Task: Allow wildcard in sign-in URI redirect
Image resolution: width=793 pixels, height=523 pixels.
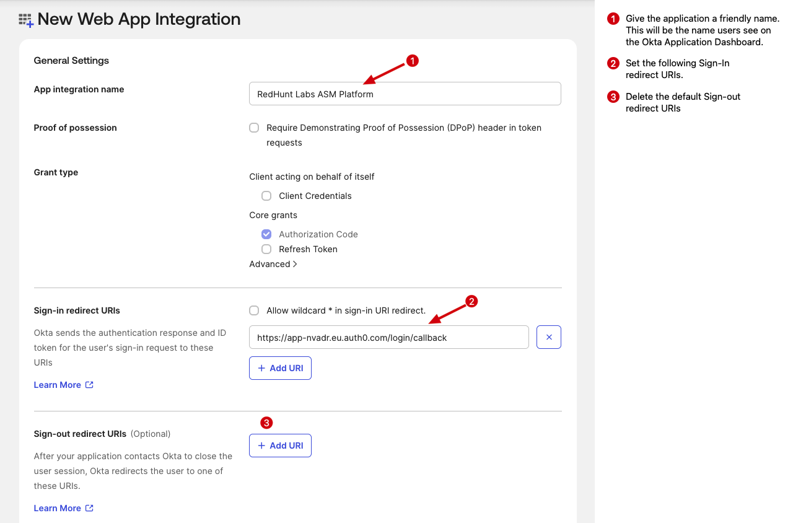Action: [x=254, y=310]
